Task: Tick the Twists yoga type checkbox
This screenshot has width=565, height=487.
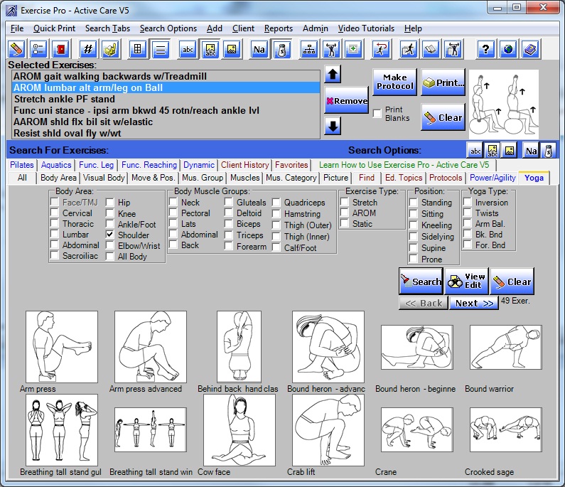Action: click(x=467, y=213)
